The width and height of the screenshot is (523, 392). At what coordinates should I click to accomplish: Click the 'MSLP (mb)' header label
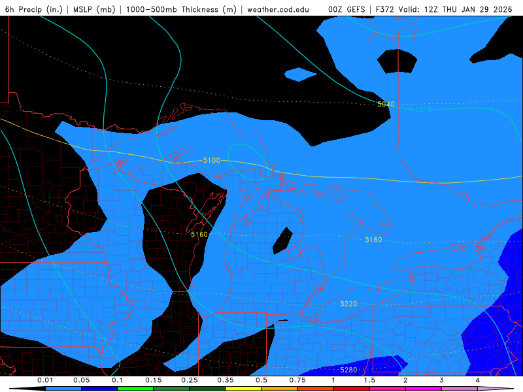click(94, 9)
